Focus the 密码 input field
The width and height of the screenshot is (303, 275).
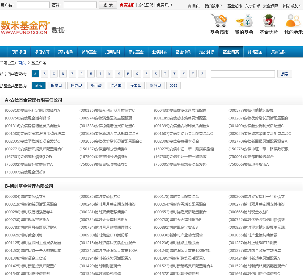(x=80, y=5)
